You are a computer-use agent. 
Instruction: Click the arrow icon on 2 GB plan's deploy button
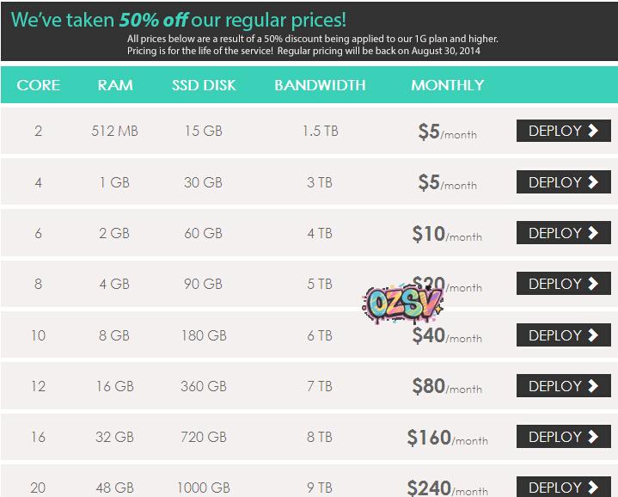tap(593, 233)
